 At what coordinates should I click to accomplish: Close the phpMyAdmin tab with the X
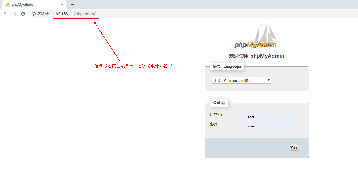tap(62, 5)
